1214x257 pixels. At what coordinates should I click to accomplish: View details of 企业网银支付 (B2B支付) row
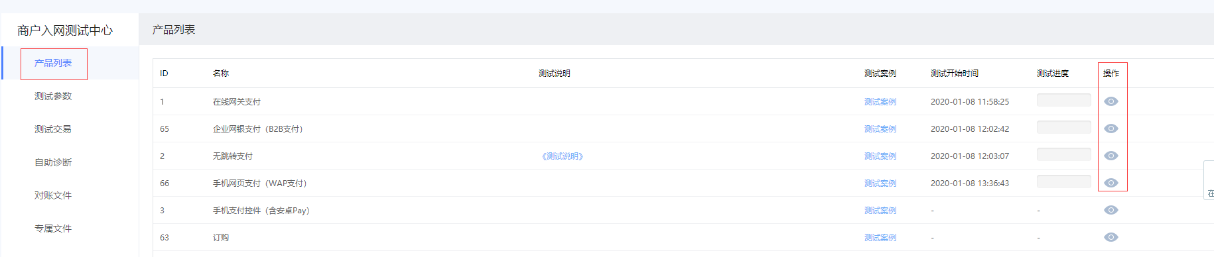click(1111, 128)
